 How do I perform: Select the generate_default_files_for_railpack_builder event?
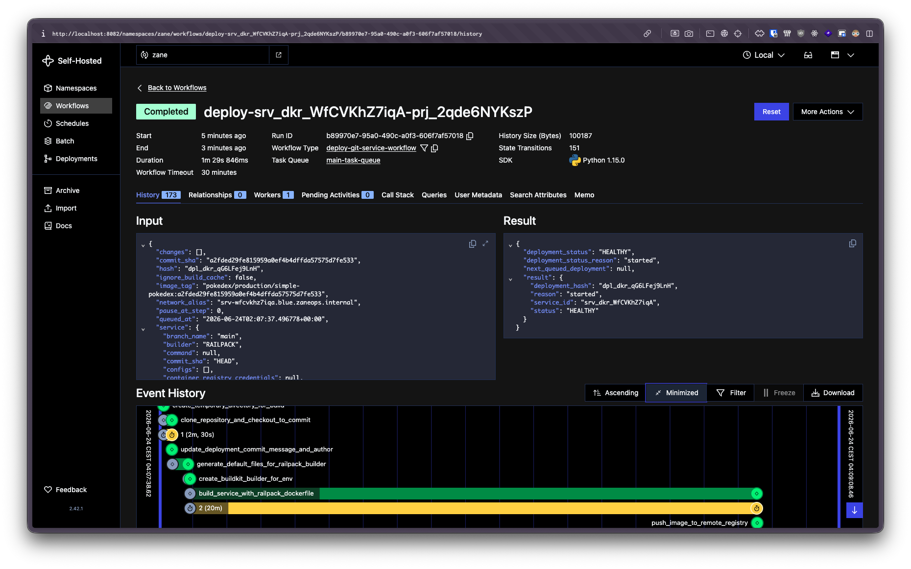tap(262, 464)
